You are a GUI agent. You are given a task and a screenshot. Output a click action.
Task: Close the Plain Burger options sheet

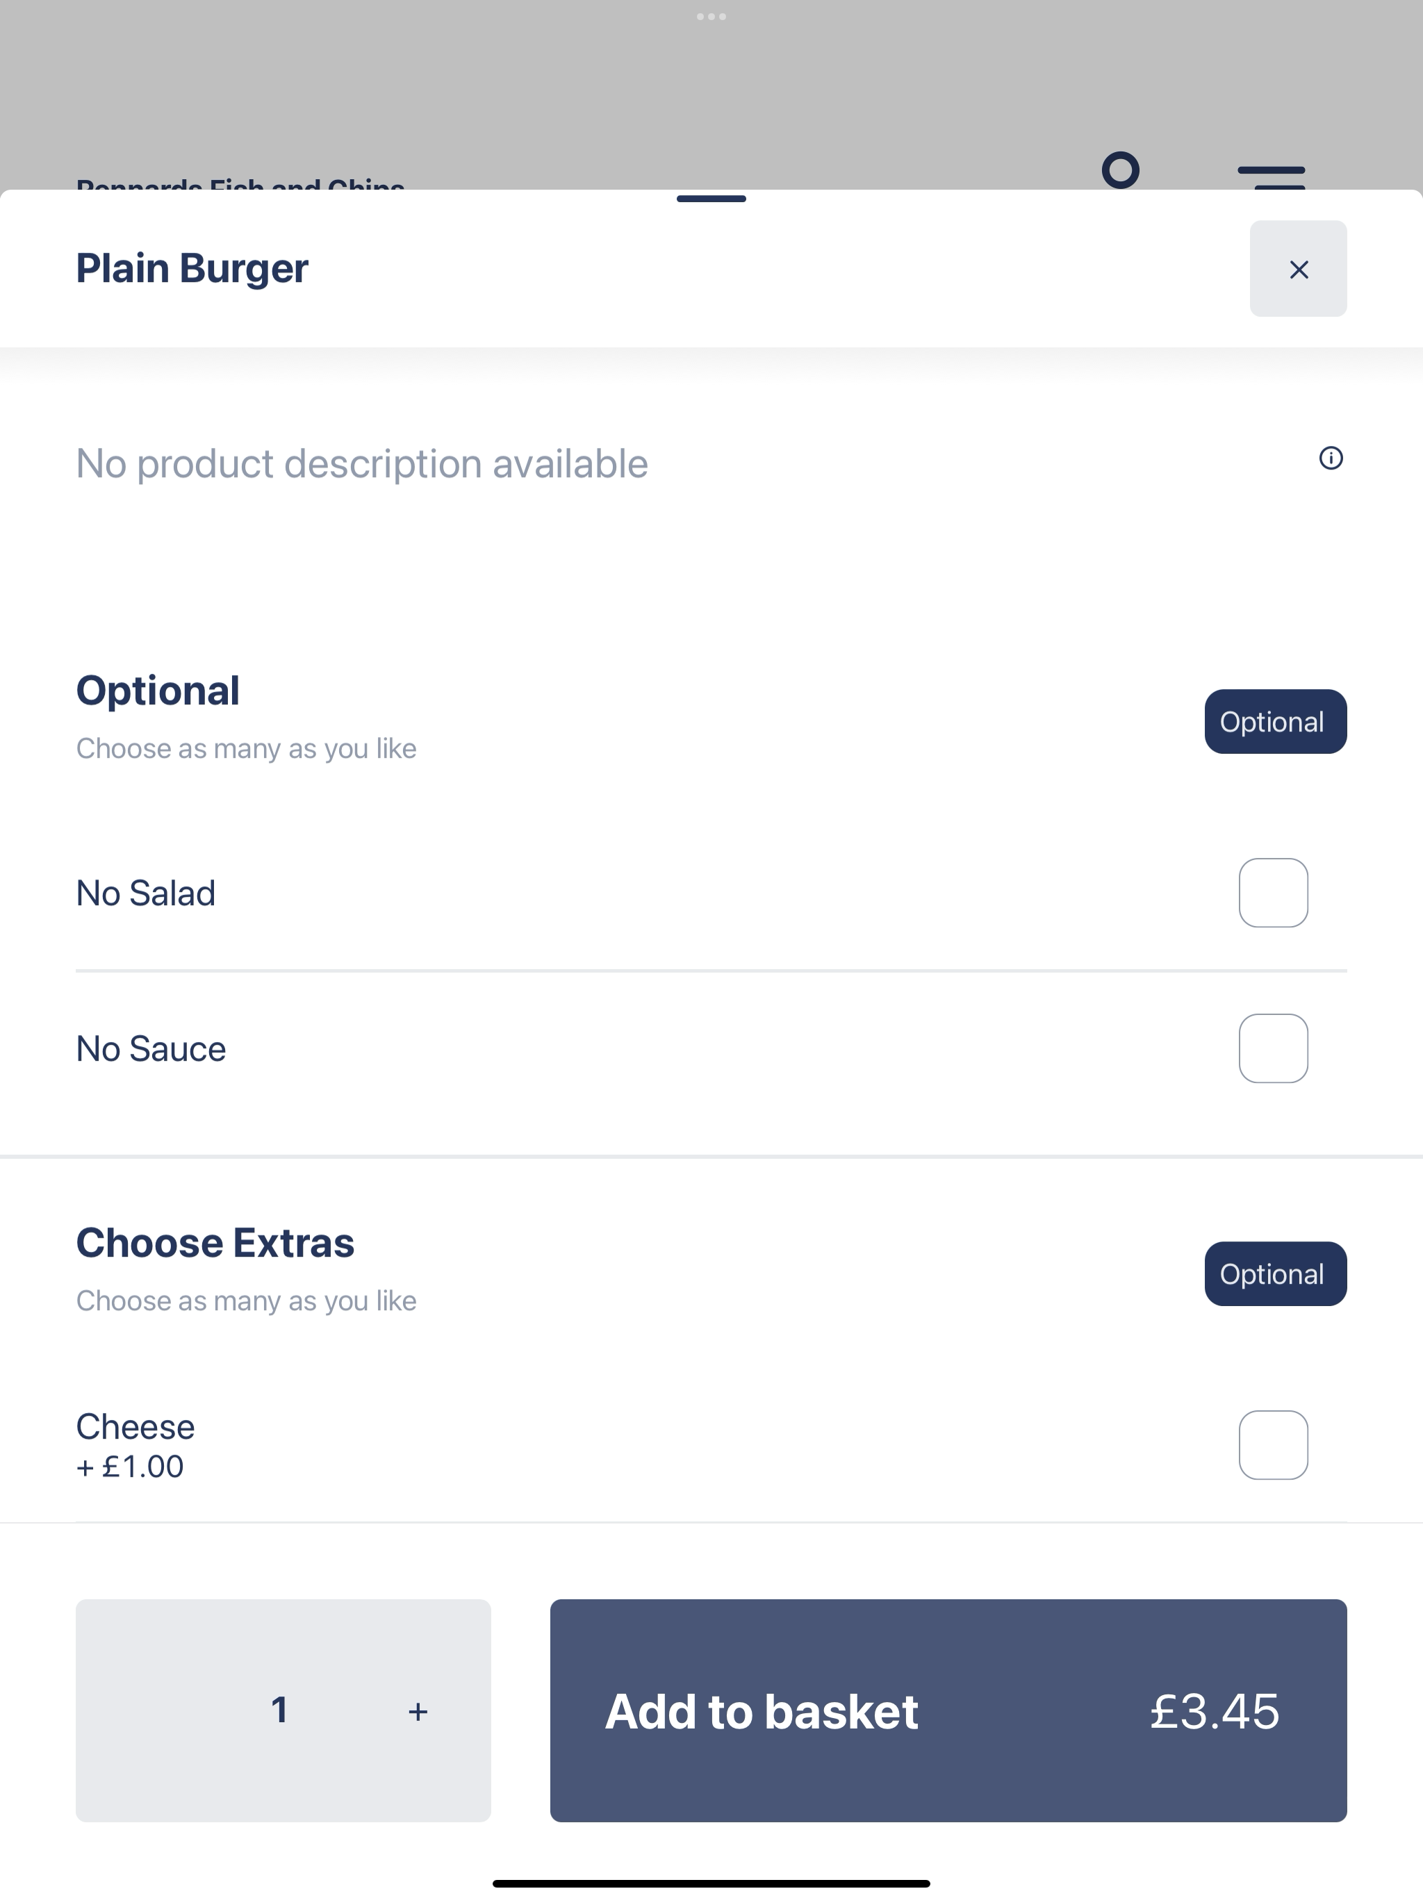coord(1298,270)
